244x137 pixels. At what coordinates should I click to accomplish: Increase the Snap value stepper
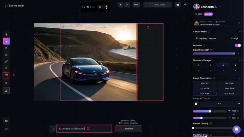point(107,6)
